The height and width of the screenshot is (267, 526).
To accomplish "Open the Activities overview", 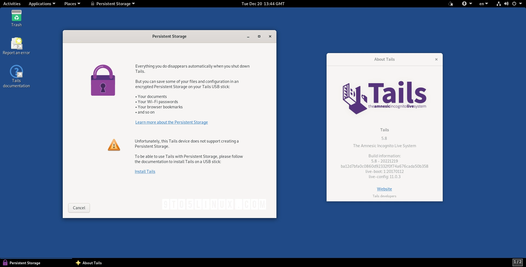I will pos(12,4).
